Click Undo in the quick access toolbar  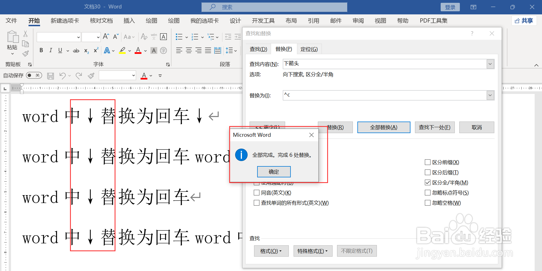(62, 76)
